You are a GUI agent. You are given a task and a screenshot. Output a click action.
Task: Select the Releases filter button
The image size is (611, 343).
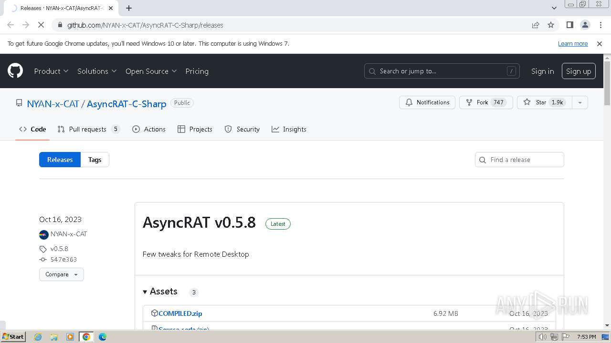[60, 160]
